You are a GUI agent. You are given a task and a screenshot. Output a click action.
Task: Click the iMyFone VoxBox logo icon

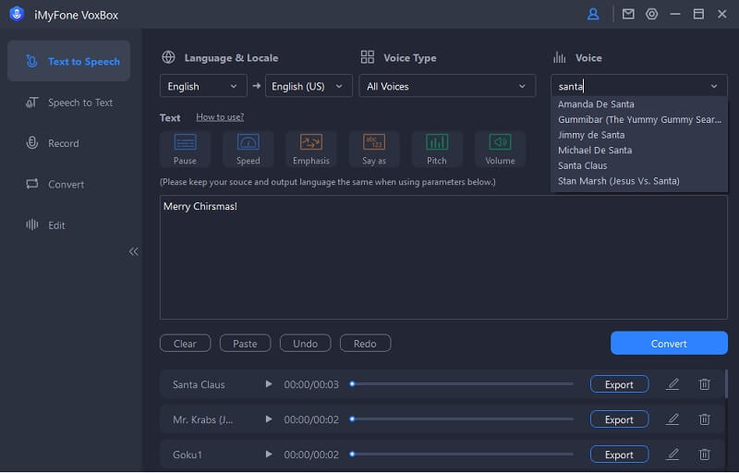pyautogui.click(x=17, y=14)
